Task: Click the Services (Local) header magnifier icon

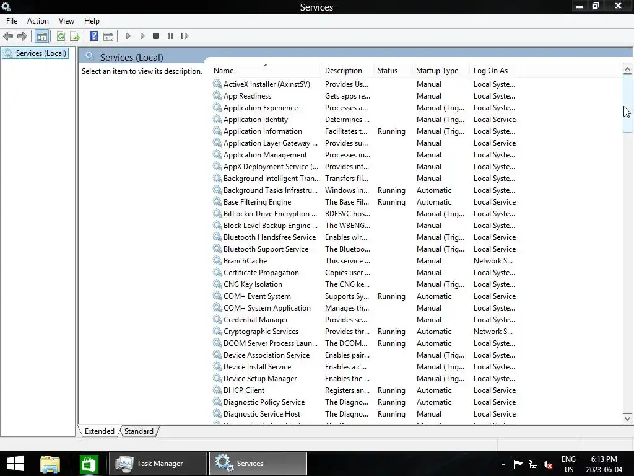Action: click(89, 56)
